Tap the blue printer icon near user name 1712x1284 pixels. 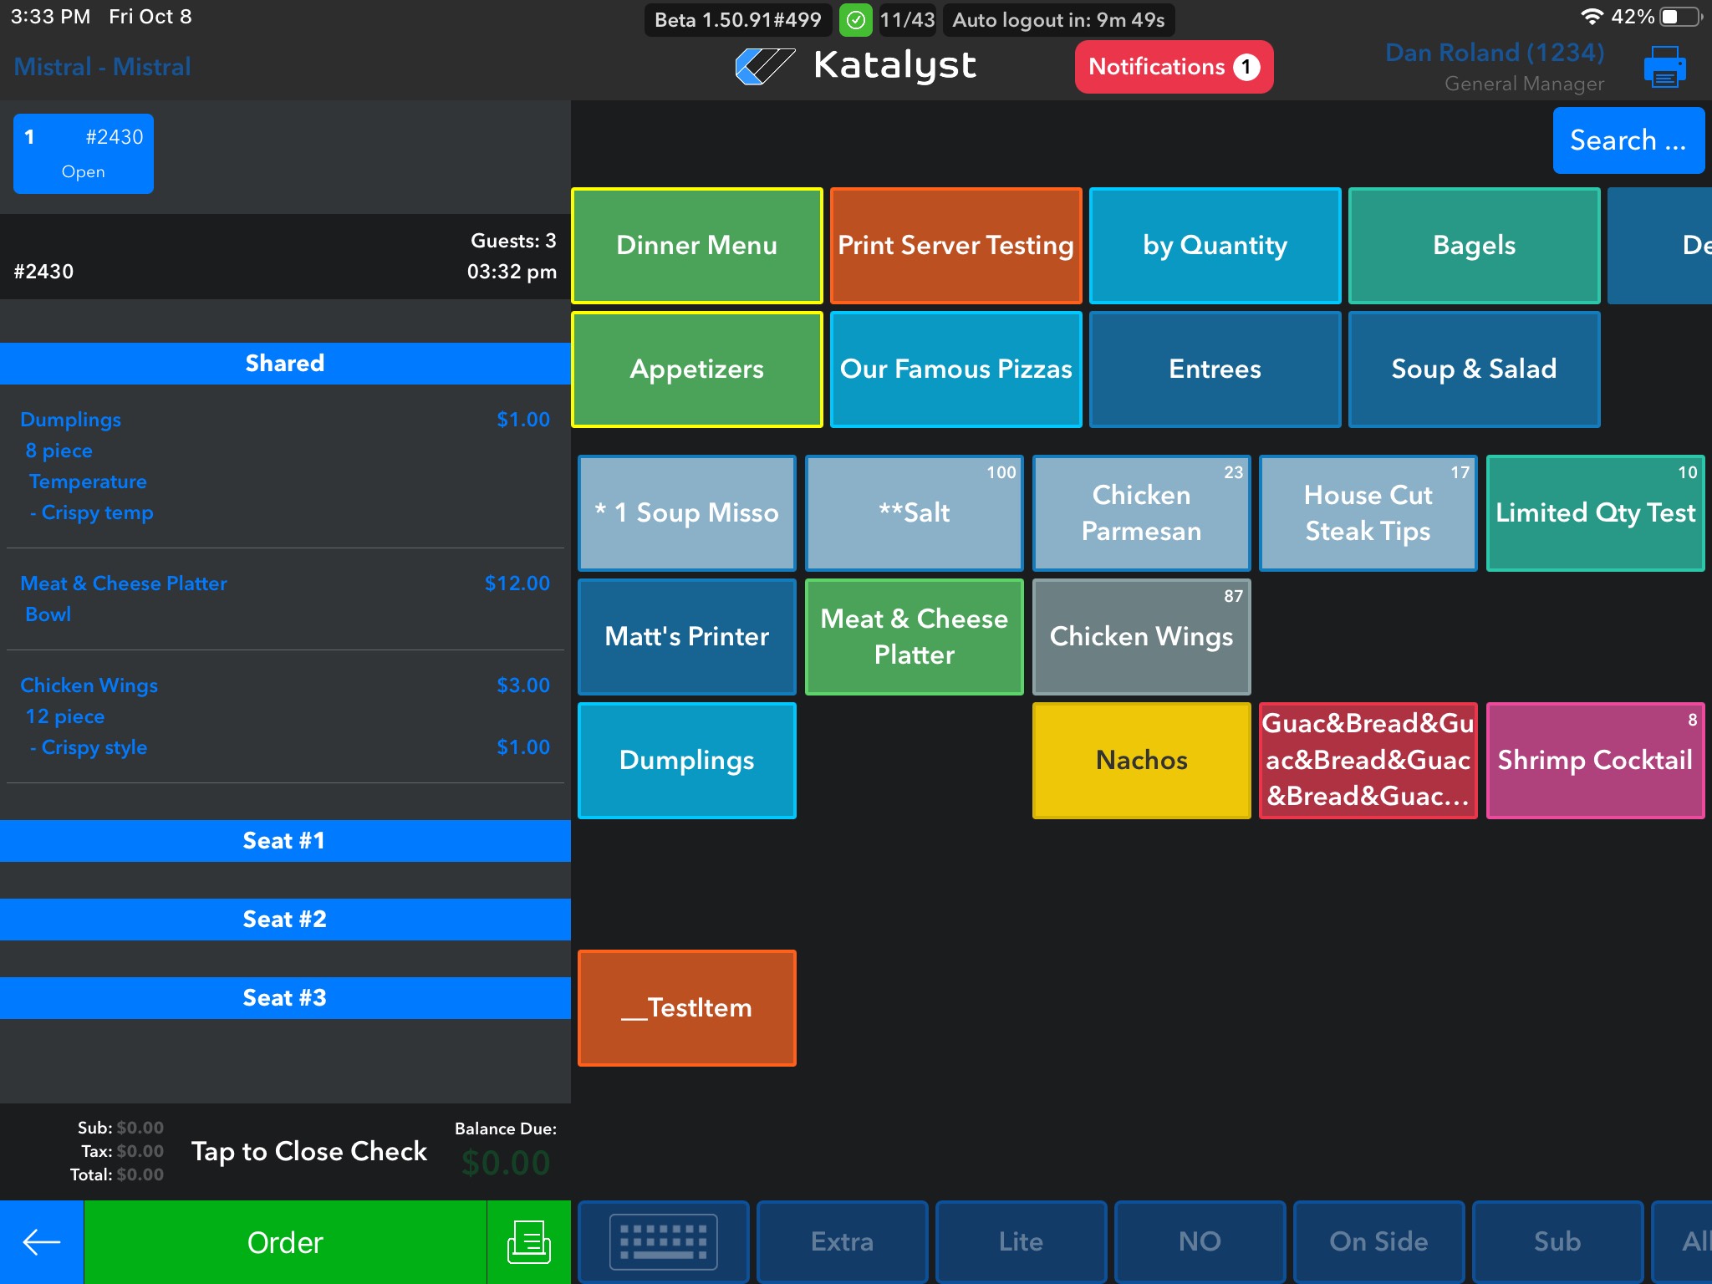[1664, 67]
